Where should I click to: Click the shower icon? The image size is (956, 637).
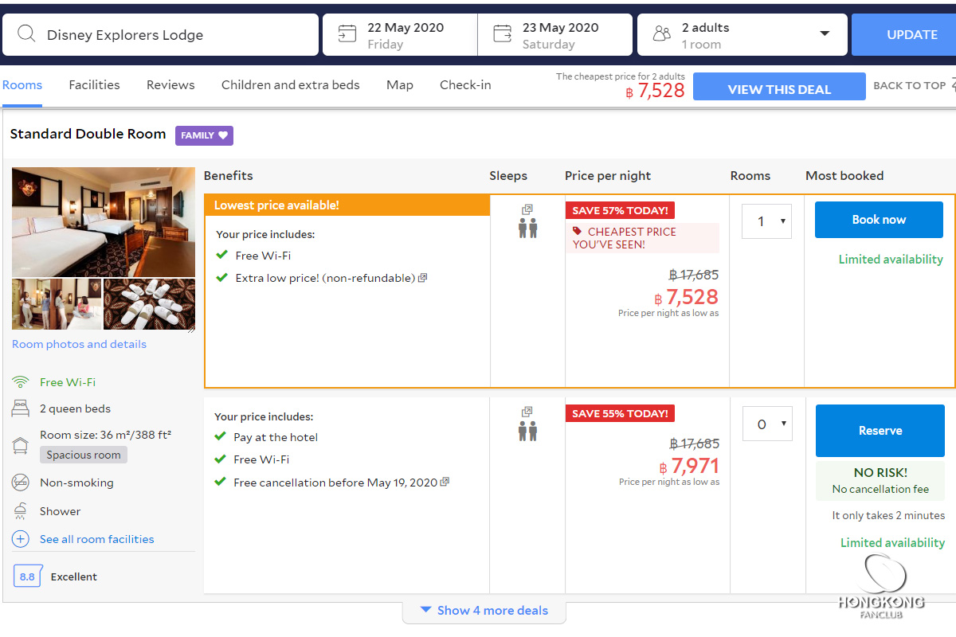click(21, 511)
